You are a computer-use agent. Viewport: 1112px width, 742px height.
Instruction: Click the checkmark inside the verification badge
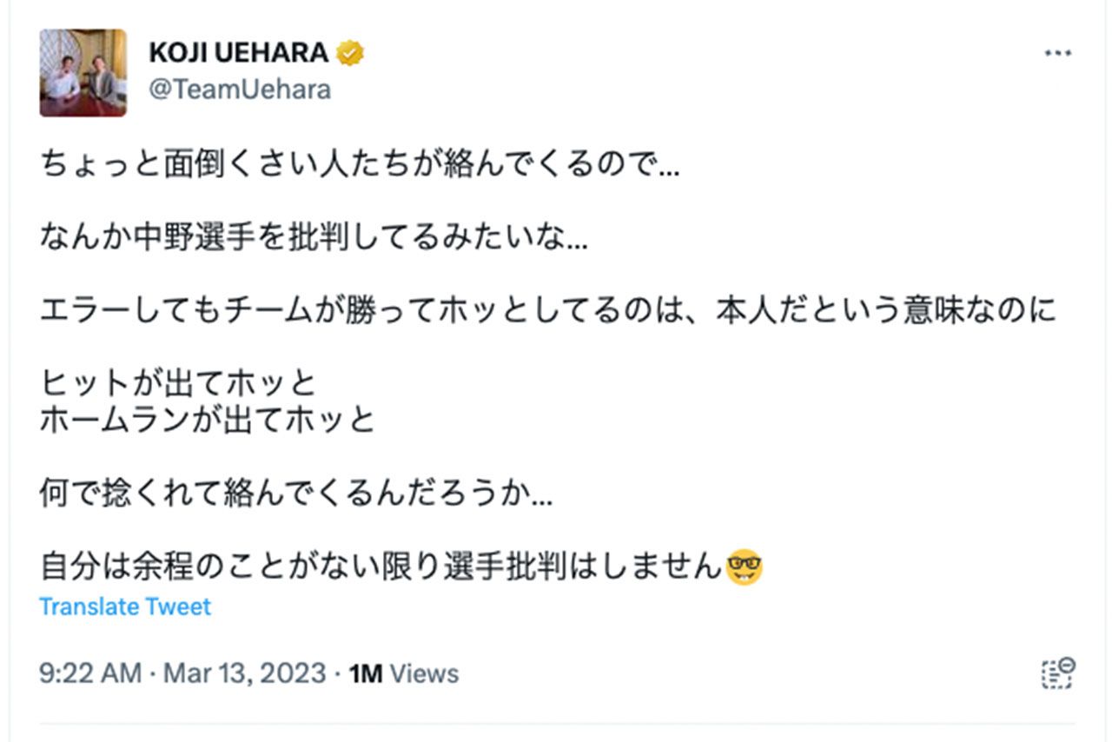[350, 52]
